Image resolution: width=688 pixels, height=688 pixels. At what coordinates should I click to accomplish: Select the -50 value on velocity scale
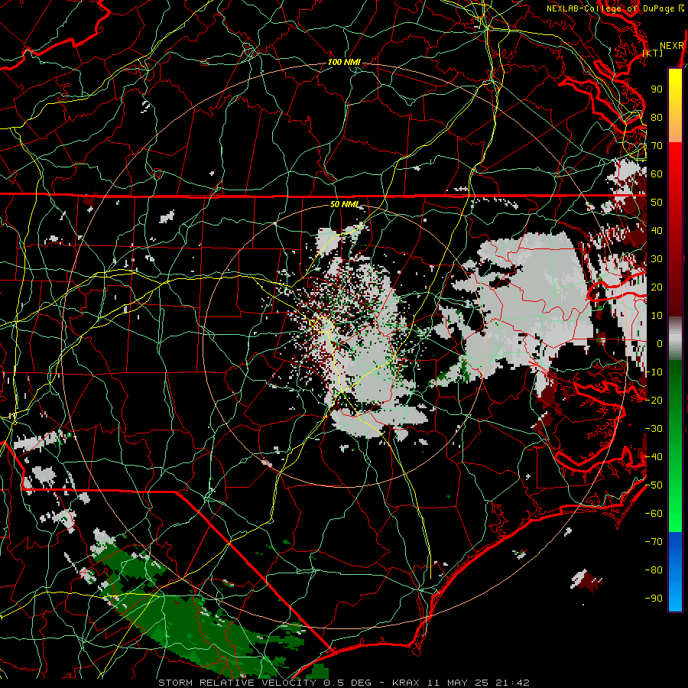[654, 485]
